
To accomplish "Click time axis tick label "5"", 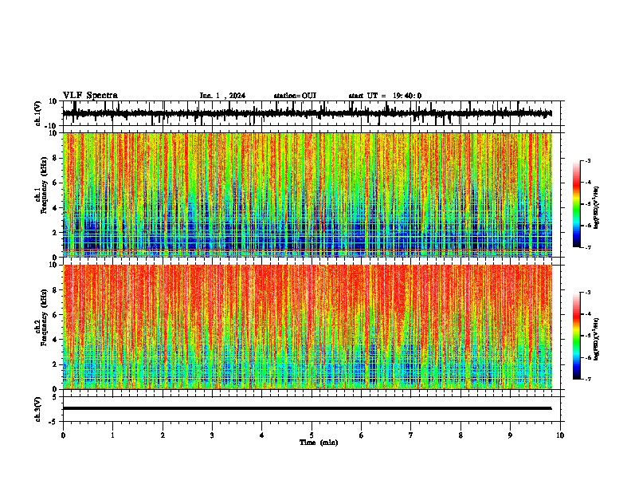I will (x=312, y=435).
